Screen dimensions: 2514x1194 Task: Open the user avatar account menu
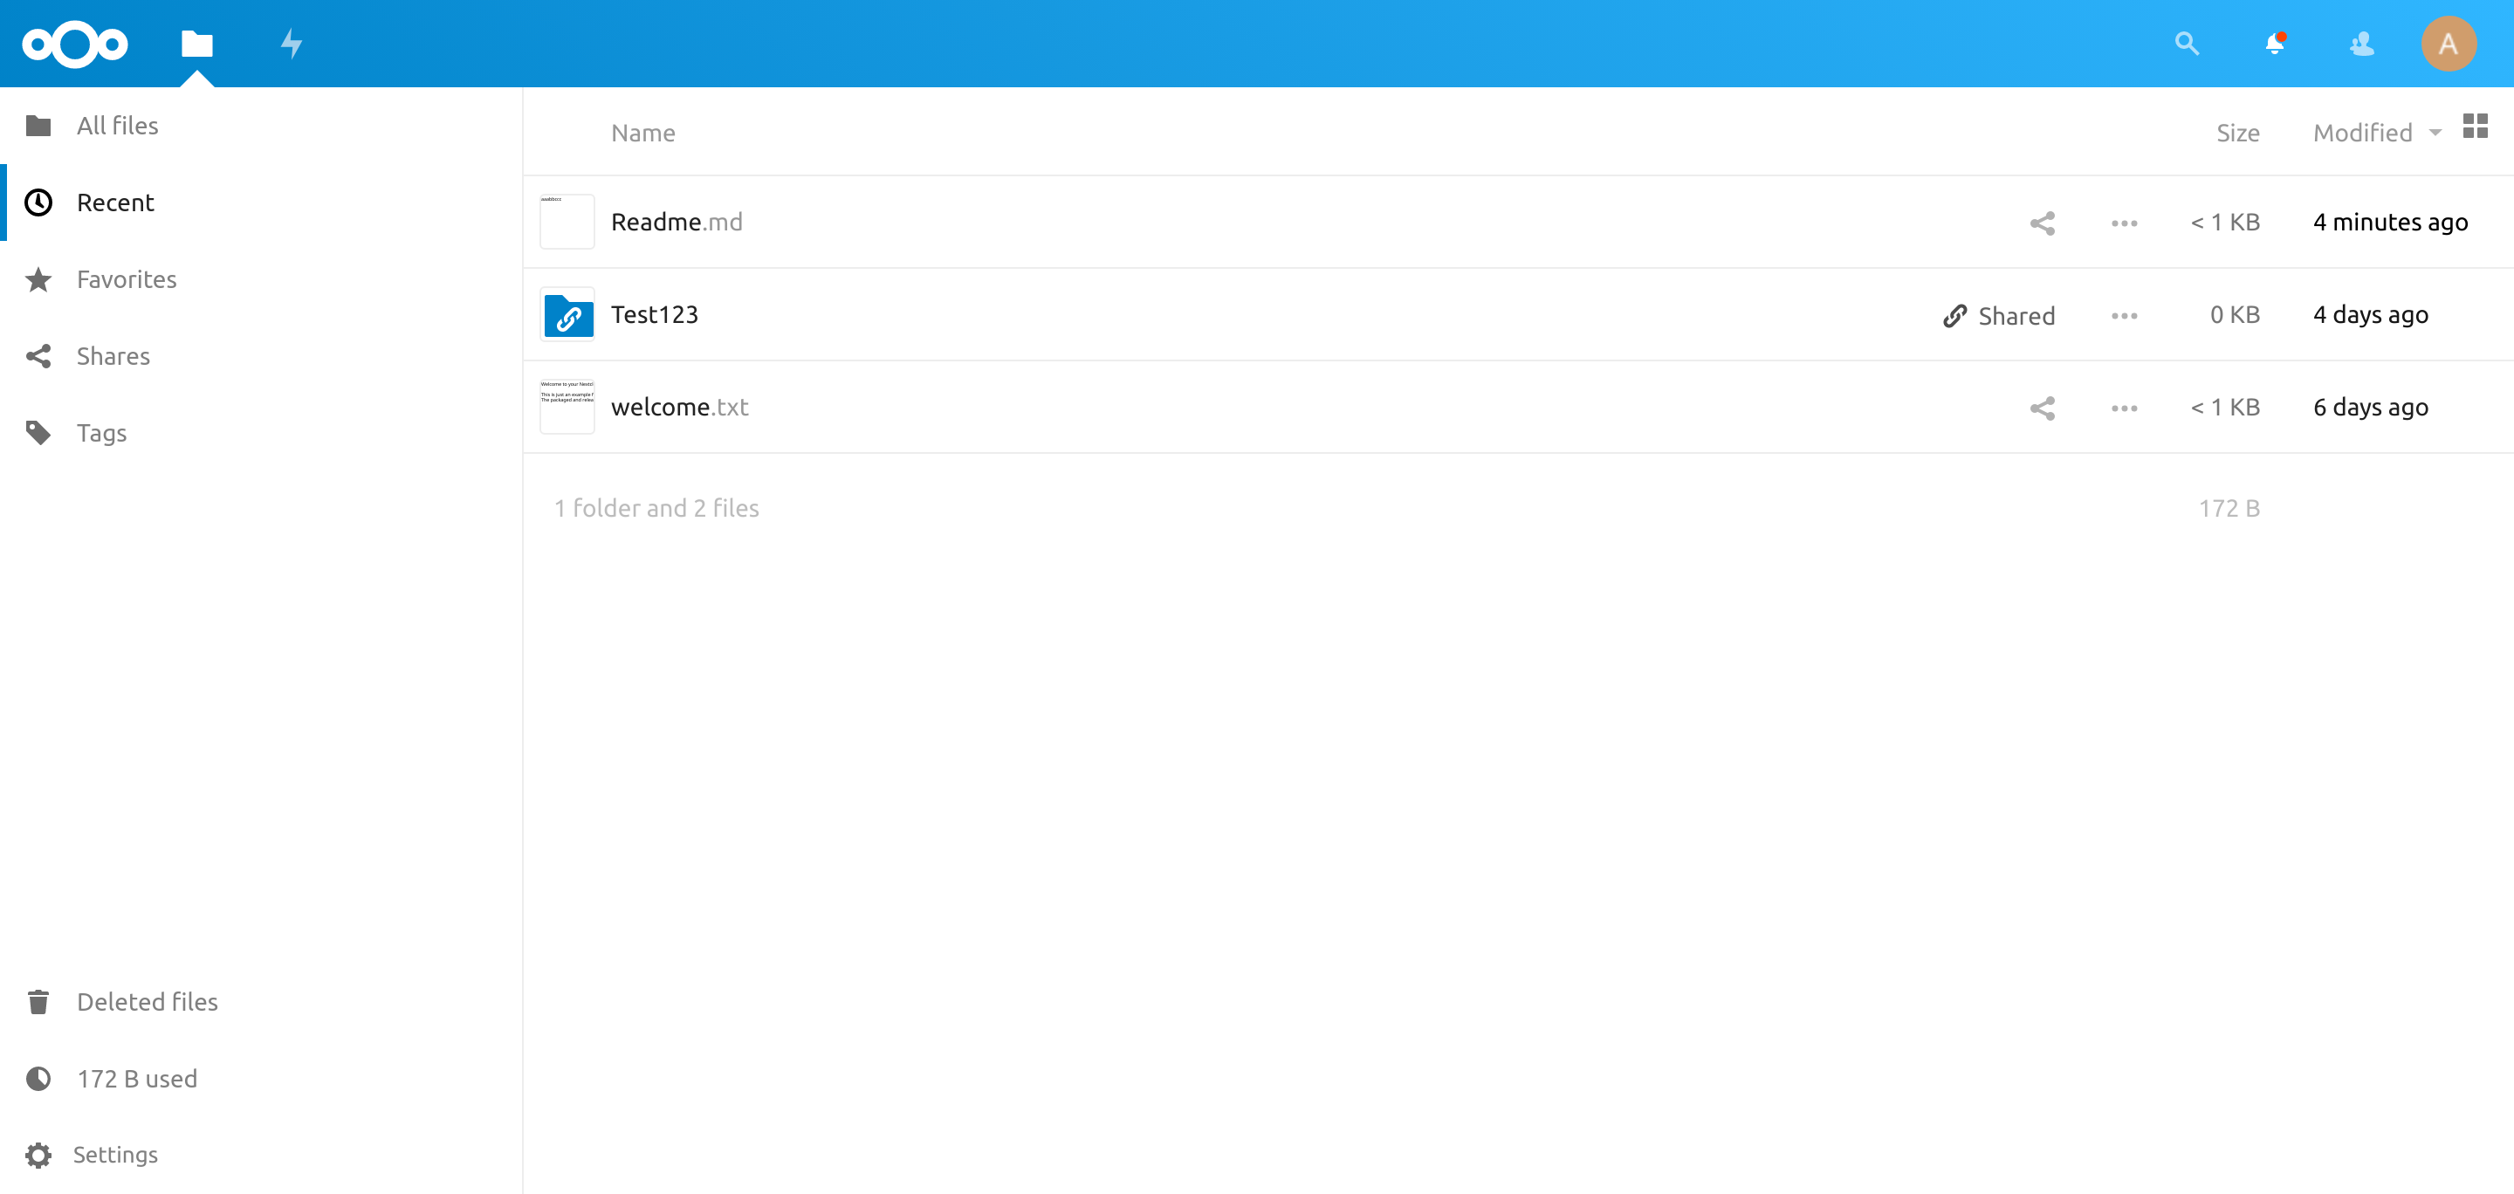2450,43
